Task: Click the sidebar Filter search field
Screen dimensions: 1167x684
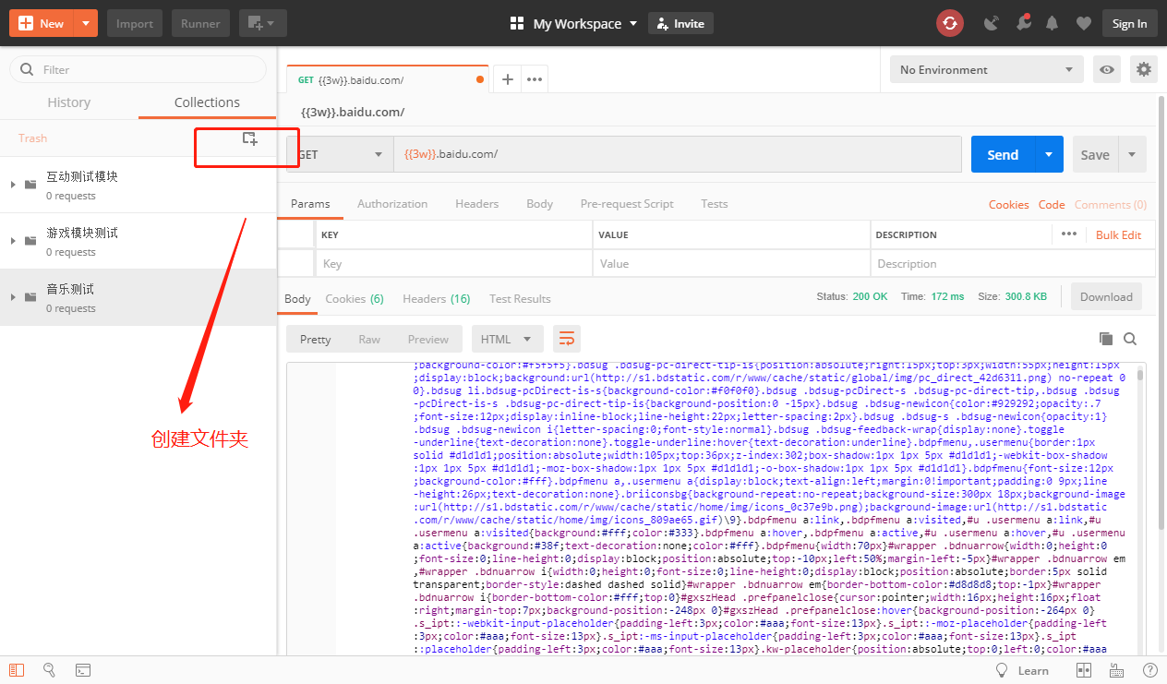Action: (x=138, y=69)
